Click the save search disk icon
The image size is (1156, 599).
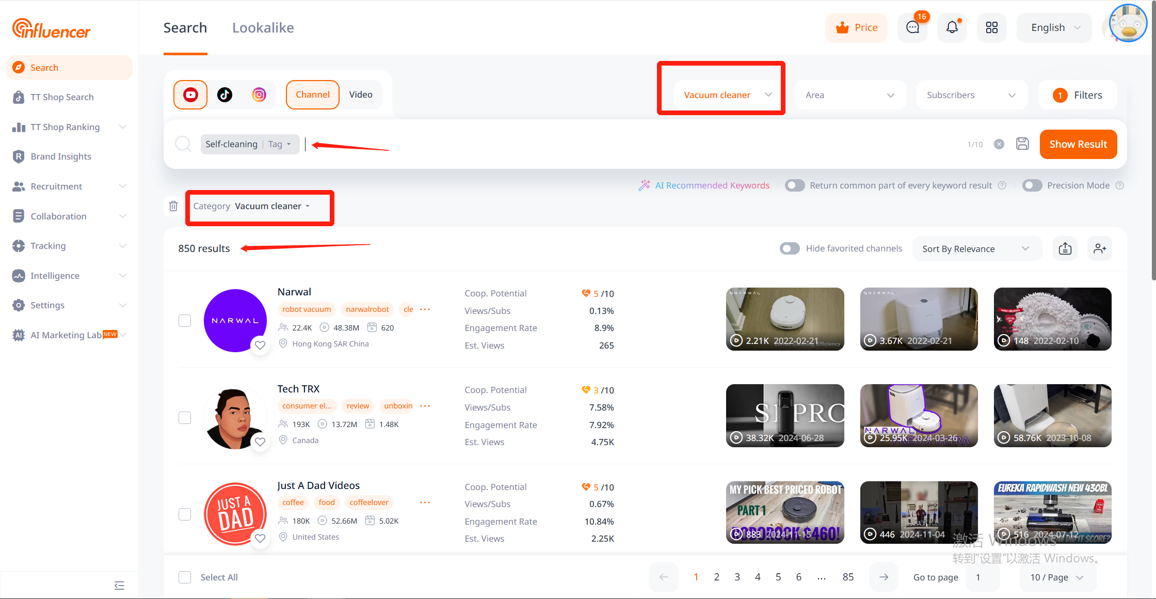point(1022,144)
